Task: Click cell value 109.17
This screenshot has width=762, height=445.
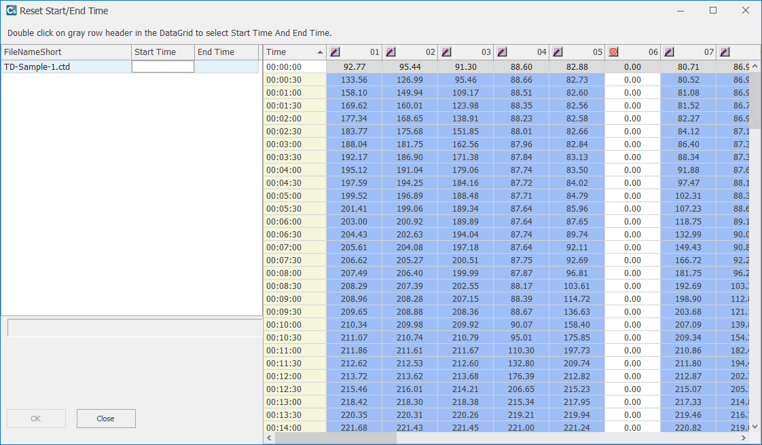Action: 466,93
